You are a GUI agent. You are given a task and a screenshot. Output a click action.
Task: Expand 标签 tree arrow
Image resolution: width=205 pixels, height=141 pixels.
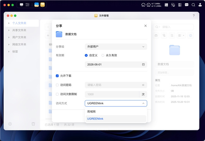[x=9, y=52]
